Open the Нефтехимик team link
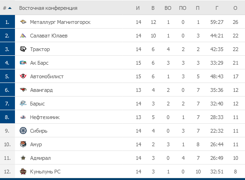The width and height of the screenshot is (245, 180). pyautogui.click(x=45, y=117)
